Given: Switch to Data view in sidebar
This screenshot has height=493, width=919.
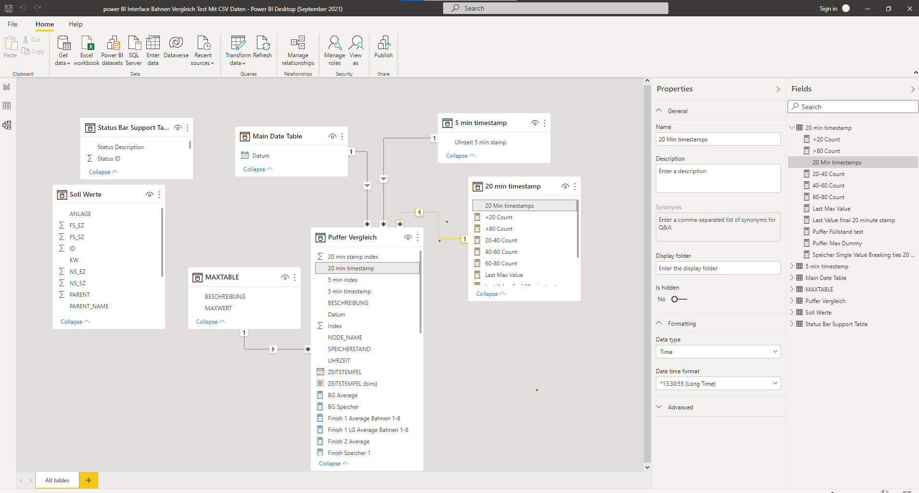Looking at the screenshot, I should [x=7, y=106].
